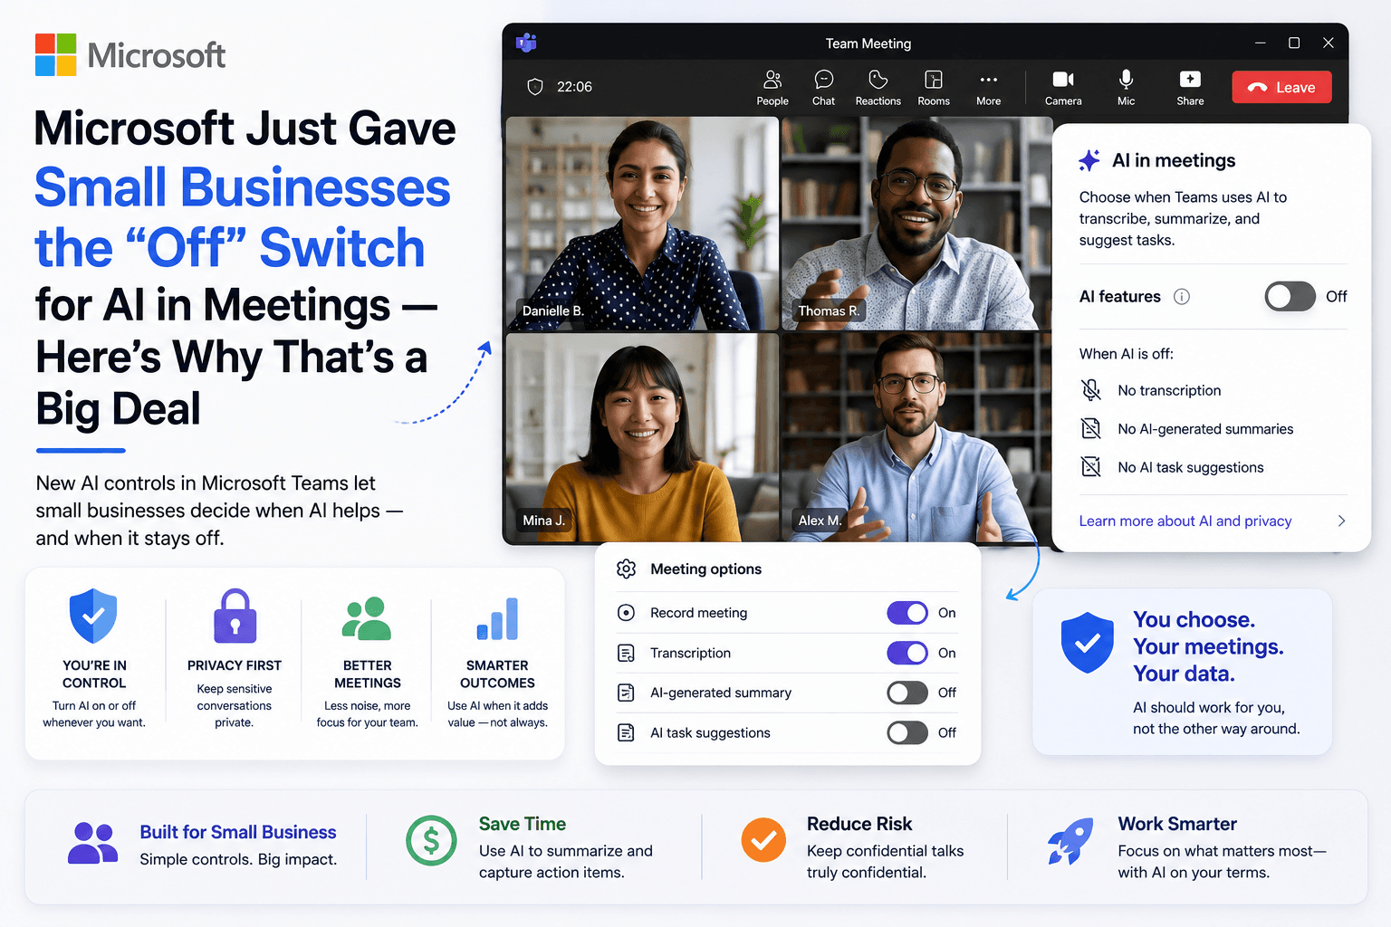Click the Record meeting circle icon

626,613
